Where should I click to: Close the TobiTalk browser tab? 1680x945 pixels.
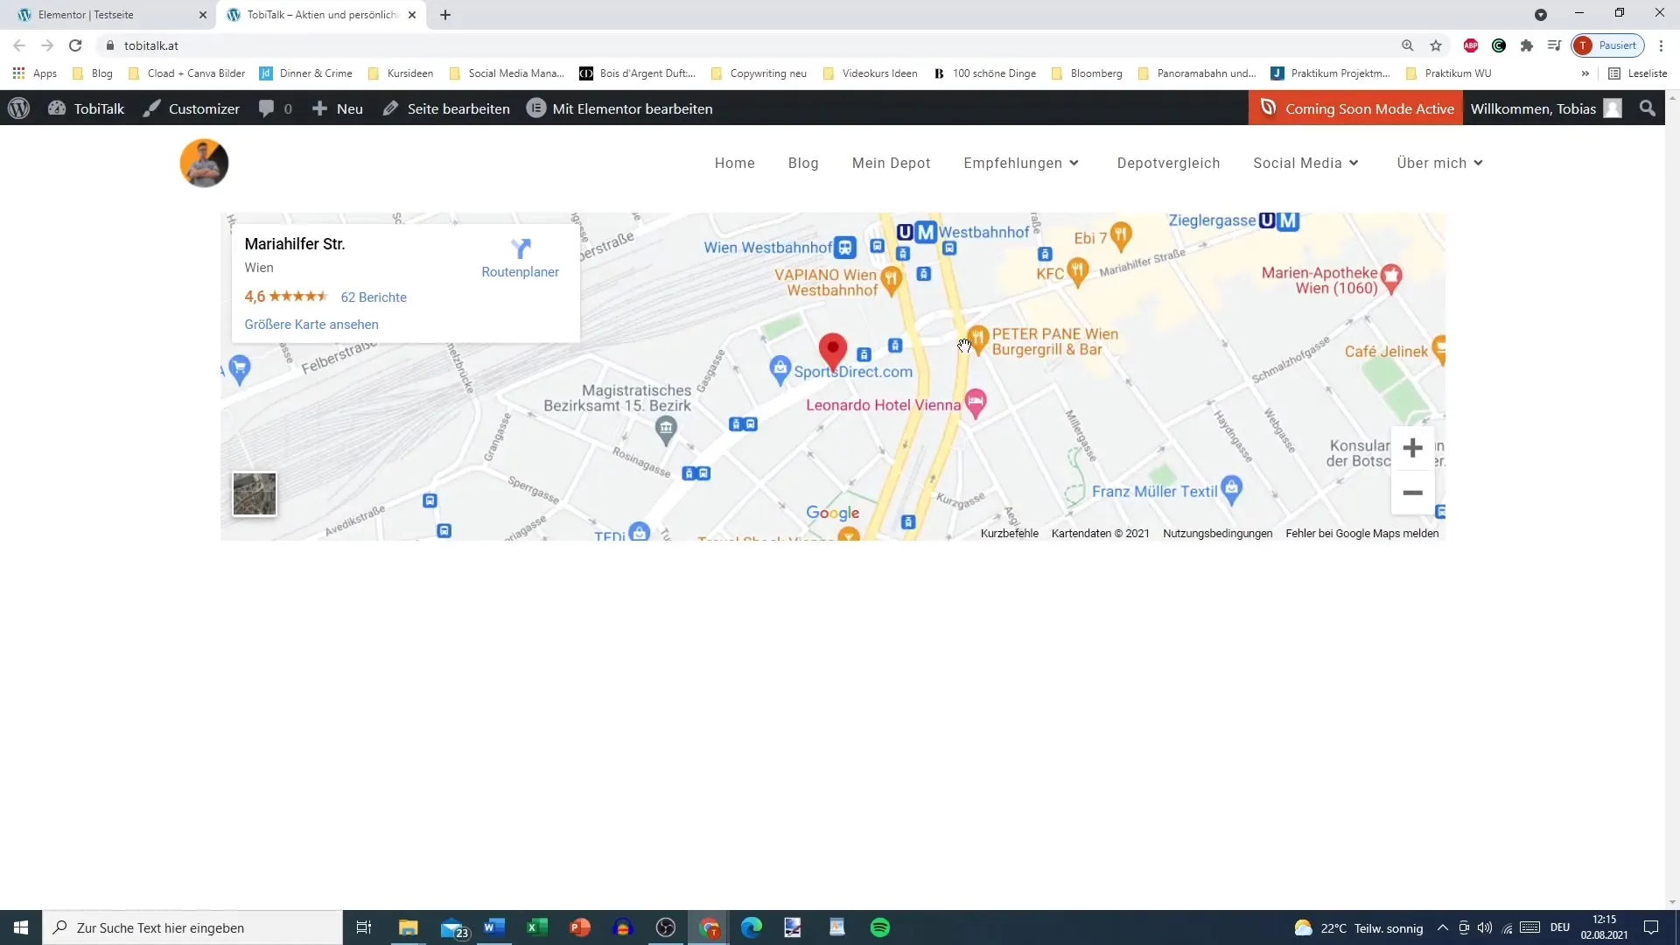pos(412,15)
